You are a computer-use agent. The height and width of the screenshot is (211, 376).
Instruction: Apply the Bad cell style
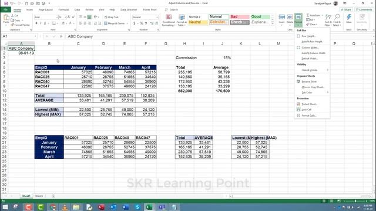pos(240,17)
